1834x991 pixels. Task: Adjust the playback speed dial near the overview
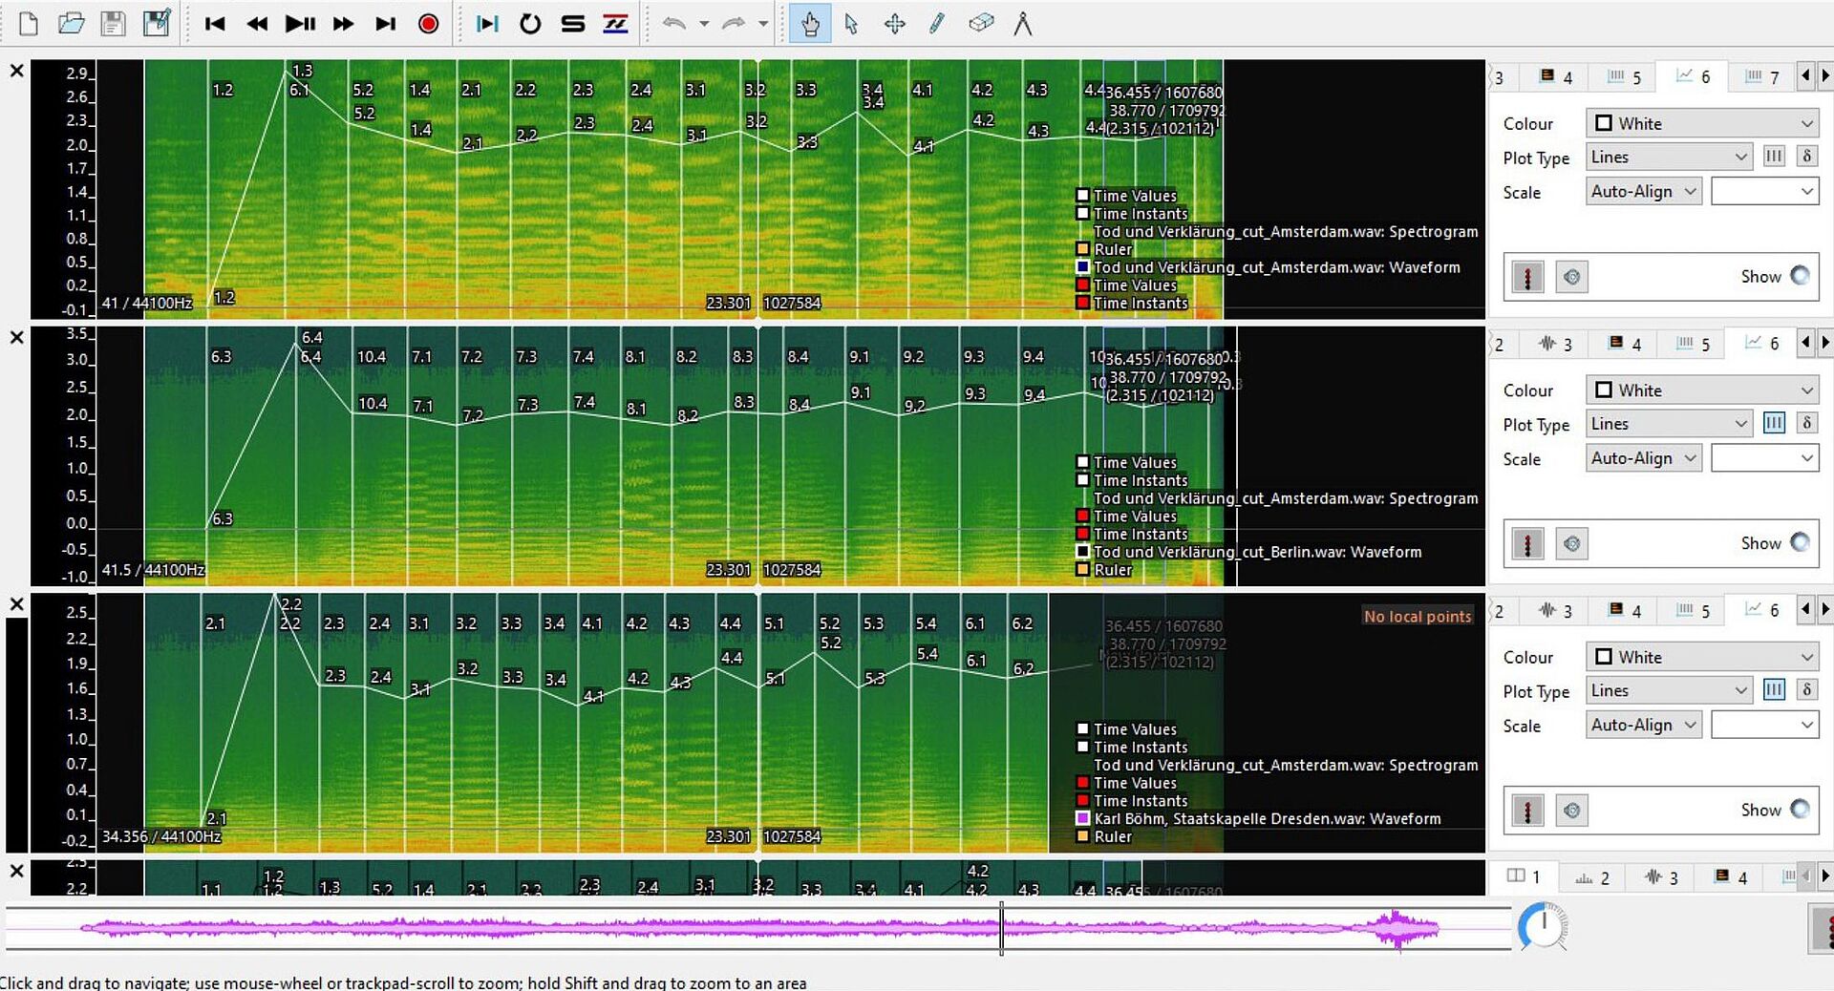[1543, 926]
